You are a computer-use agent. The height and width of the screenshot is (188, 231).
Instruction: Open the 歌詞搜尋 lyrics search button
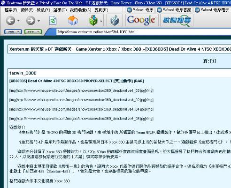click(x=177, y=20)
